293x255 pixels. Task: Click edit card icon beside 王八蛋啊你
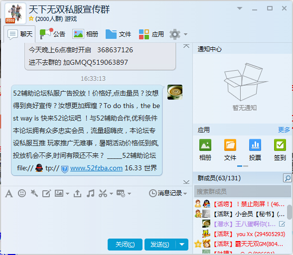point(282,224)
